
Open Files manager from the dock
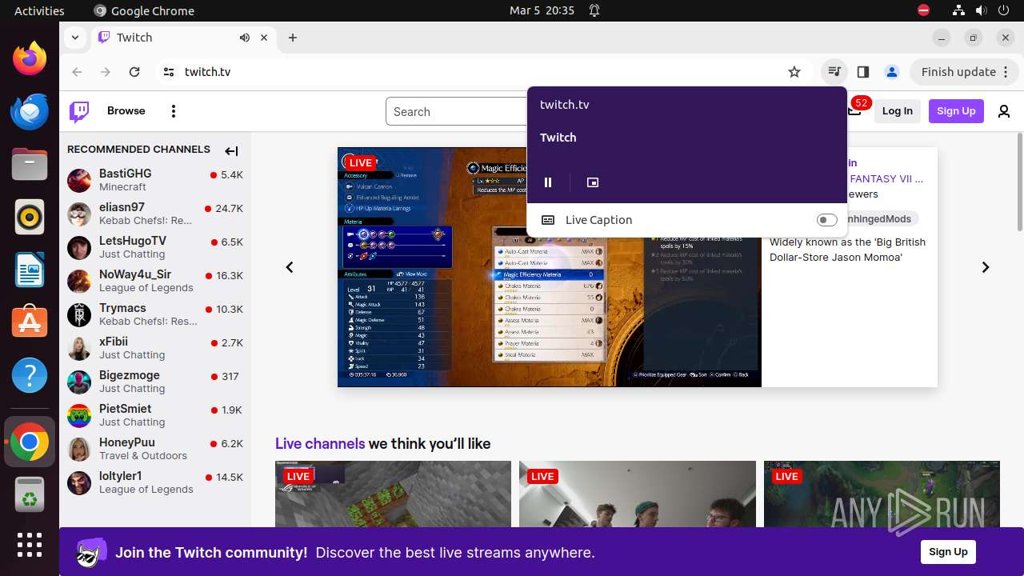click(30, 164)
